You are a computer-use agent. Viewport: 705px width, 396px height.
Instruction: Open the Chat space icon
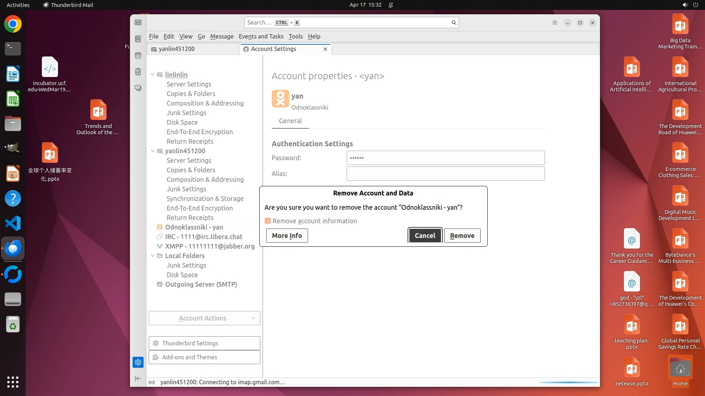[x=138, y=88]
